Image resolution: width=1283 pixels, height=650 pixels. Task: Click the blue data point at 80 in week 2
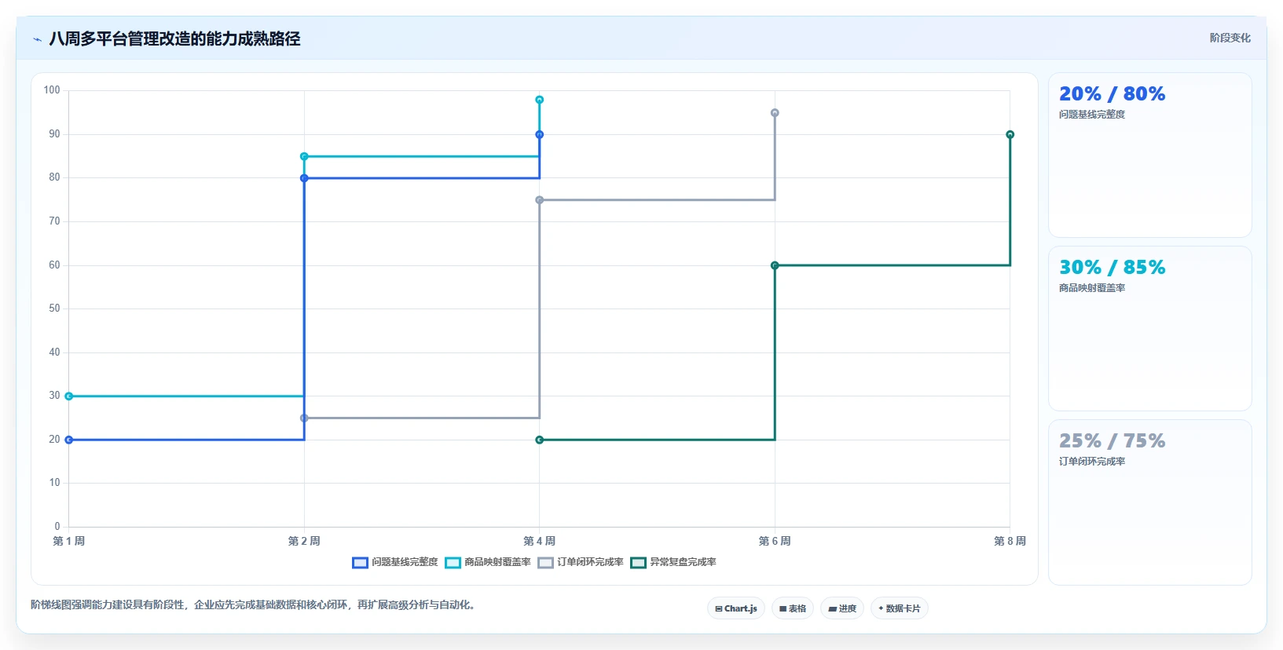304,178
